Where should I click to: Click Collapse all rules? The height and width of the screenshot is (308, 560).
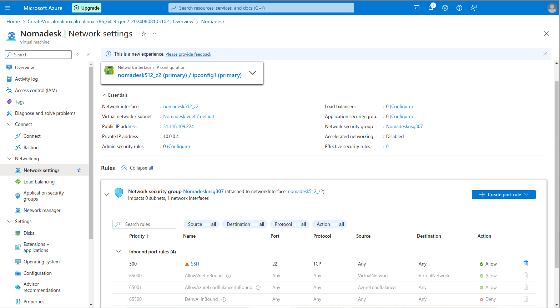[x=137, y=168]
